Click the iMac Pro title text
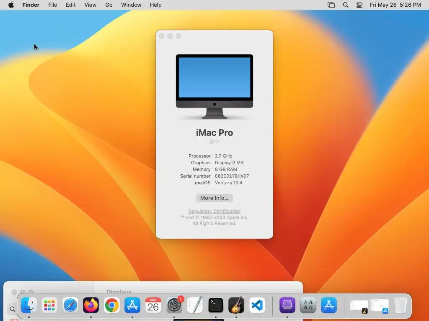This screenshot has width=429, height=321. click(214, 132)
